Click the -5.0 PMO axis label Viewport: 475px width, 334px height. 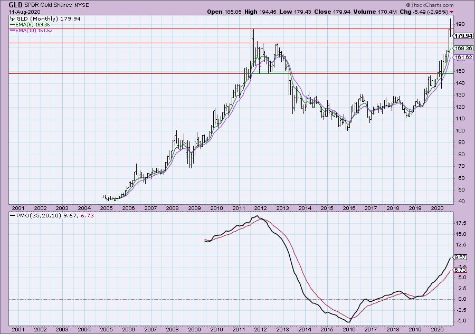coord(461,321)
